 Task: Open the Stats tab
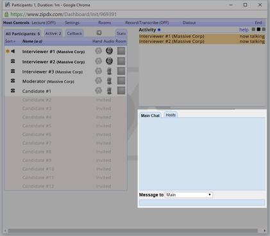tap(121, 33)
